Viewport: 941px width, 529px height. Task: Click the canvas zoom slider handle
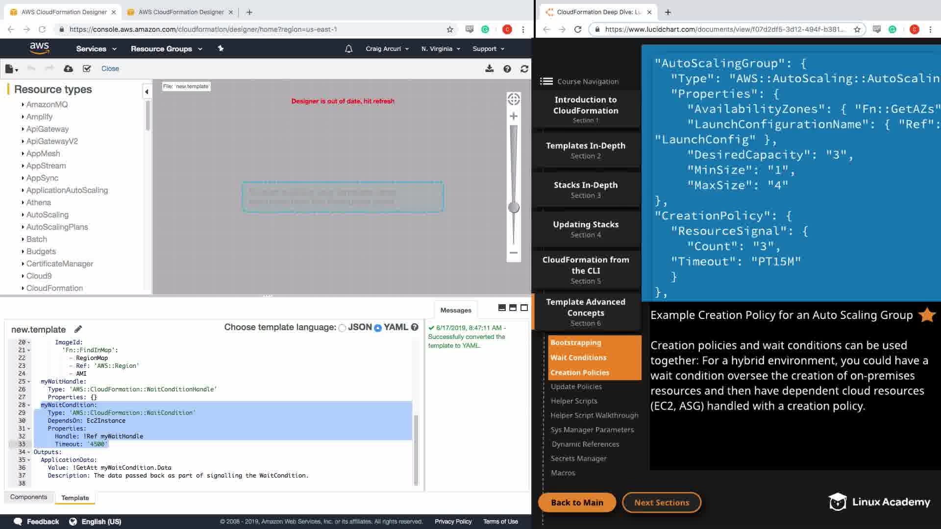pyautogui.click(x=514, y=208)
